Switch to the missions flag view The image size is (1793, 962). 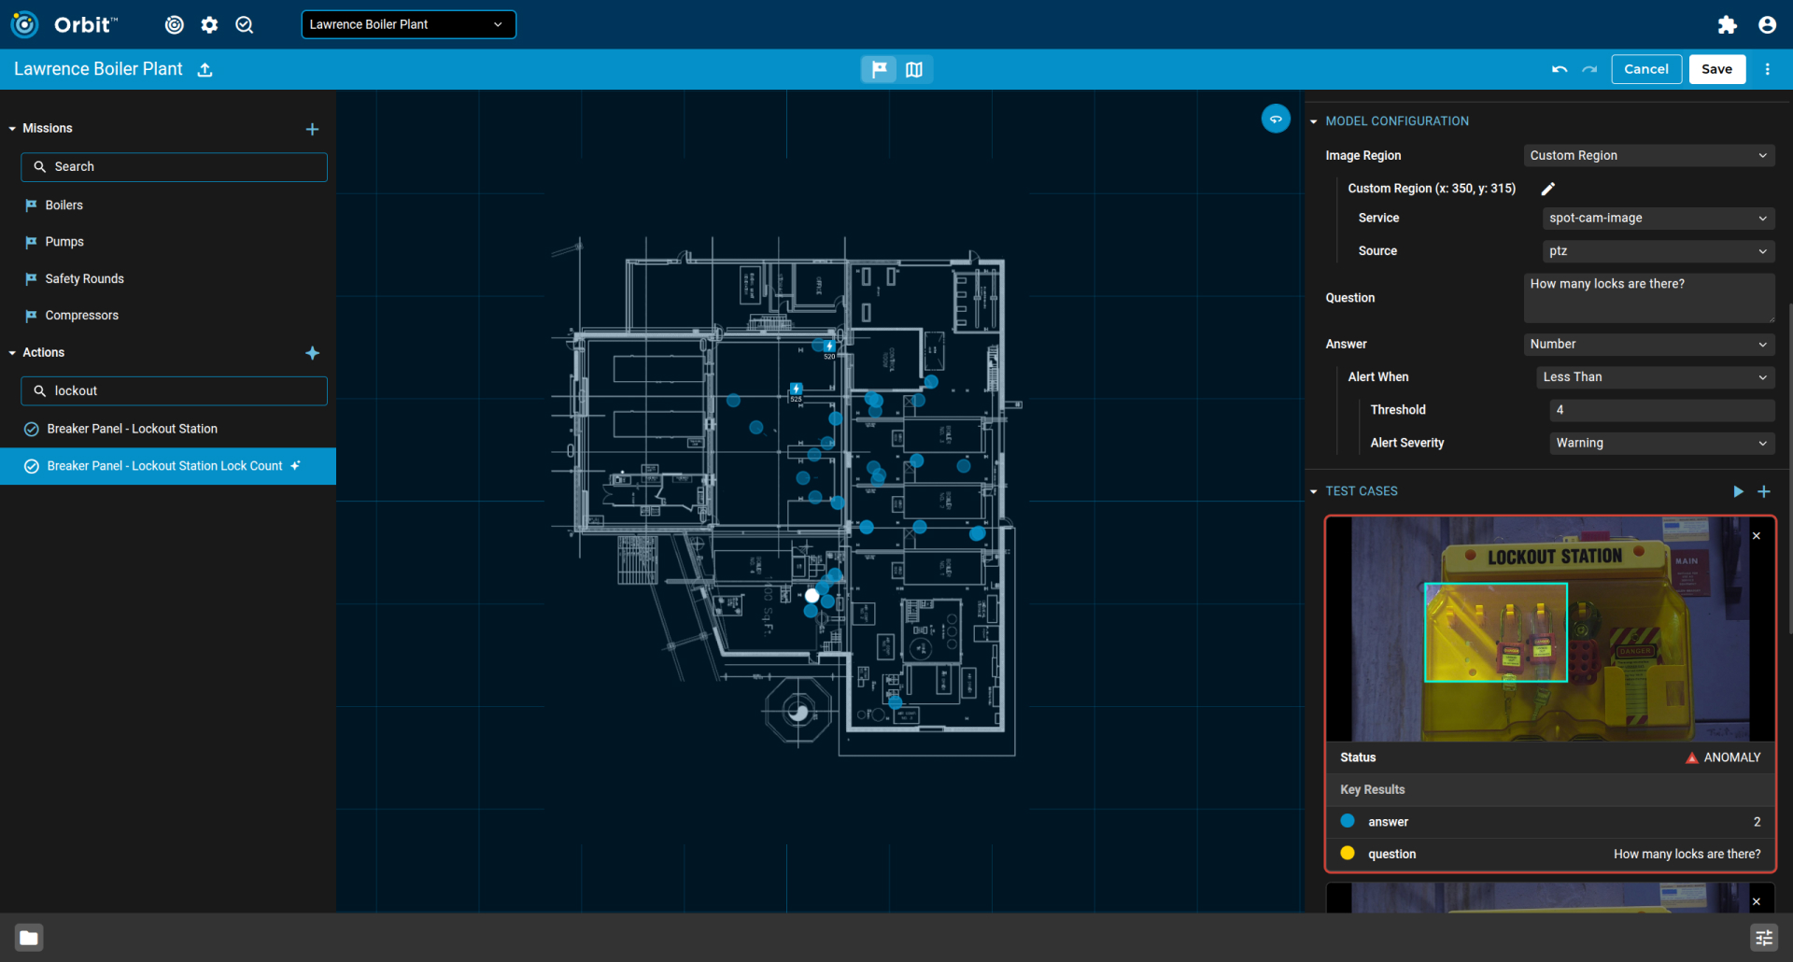[x=879, y=69]
